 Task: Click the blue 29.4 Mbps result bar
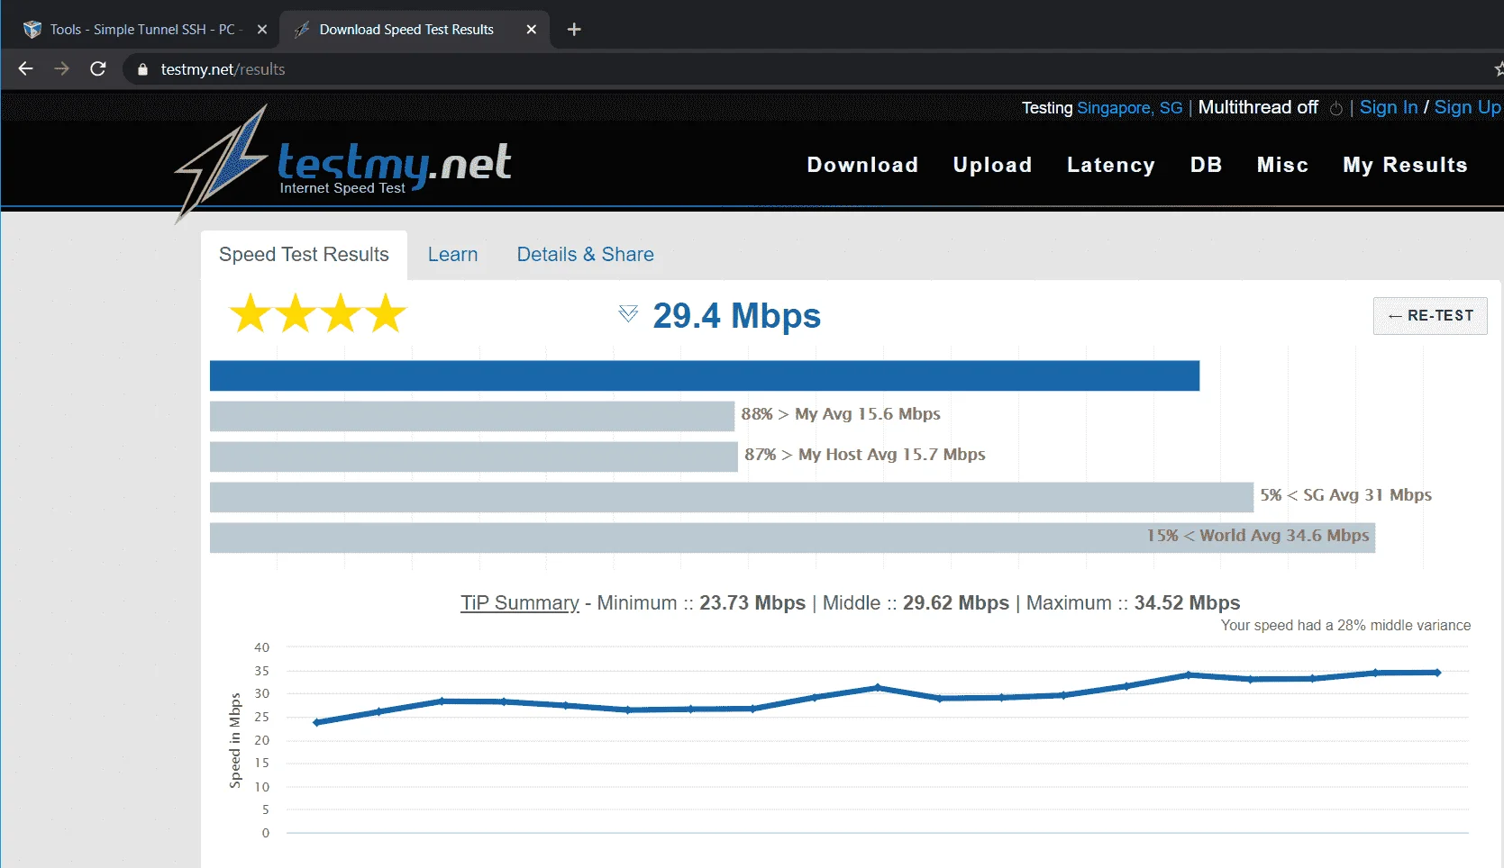click(x=705, y=375)
